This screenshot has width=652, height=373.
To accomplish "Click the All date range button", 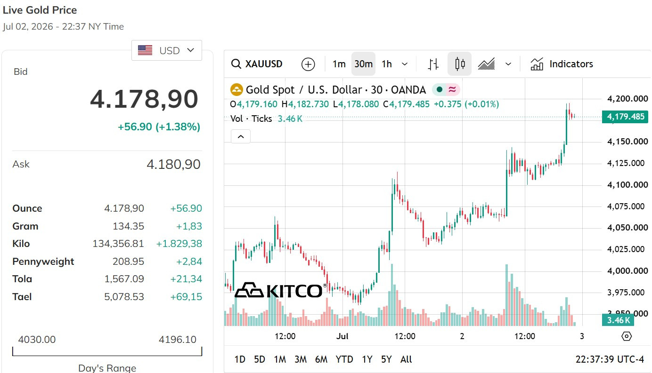I will [x=406, y=359].
